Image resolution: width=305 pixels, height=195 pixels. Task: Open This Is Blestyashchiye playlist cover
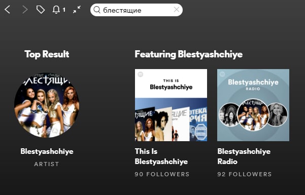tap(171, 105)
